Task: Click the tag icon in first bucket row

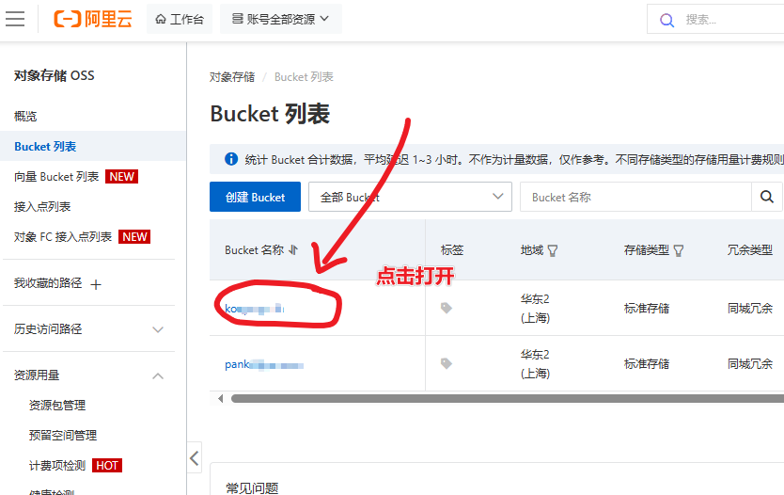Action: [447, 308]
